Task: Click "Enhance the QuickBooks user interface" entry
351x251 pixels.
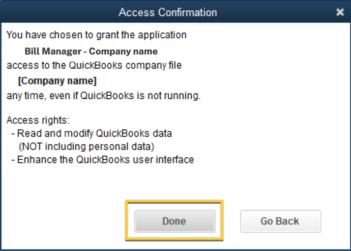Action: [105, 160]
